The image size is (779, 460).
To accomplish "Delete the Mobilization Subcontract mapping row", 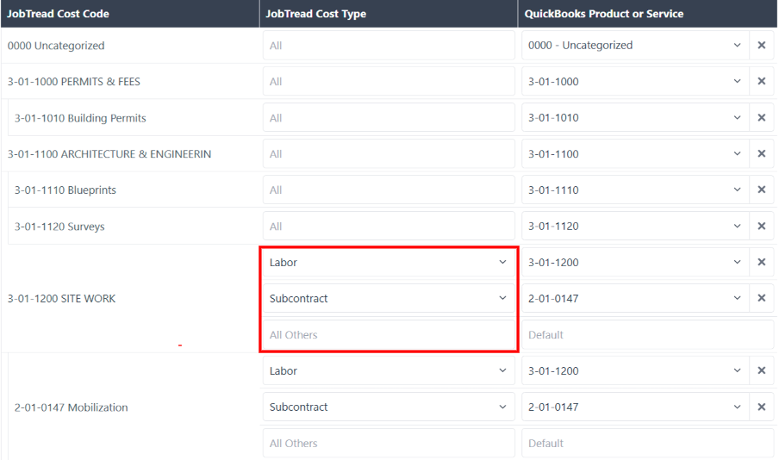I will (761, 407).
